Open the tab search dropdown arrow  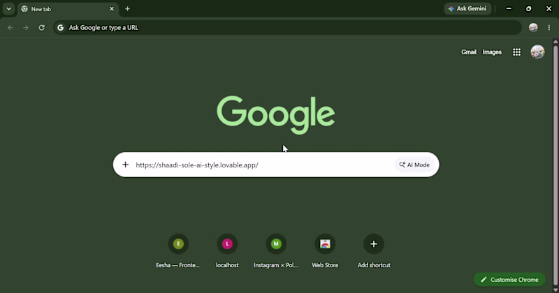[8, 9]
